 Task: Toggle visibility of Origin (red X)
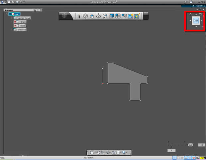[15, 22]
